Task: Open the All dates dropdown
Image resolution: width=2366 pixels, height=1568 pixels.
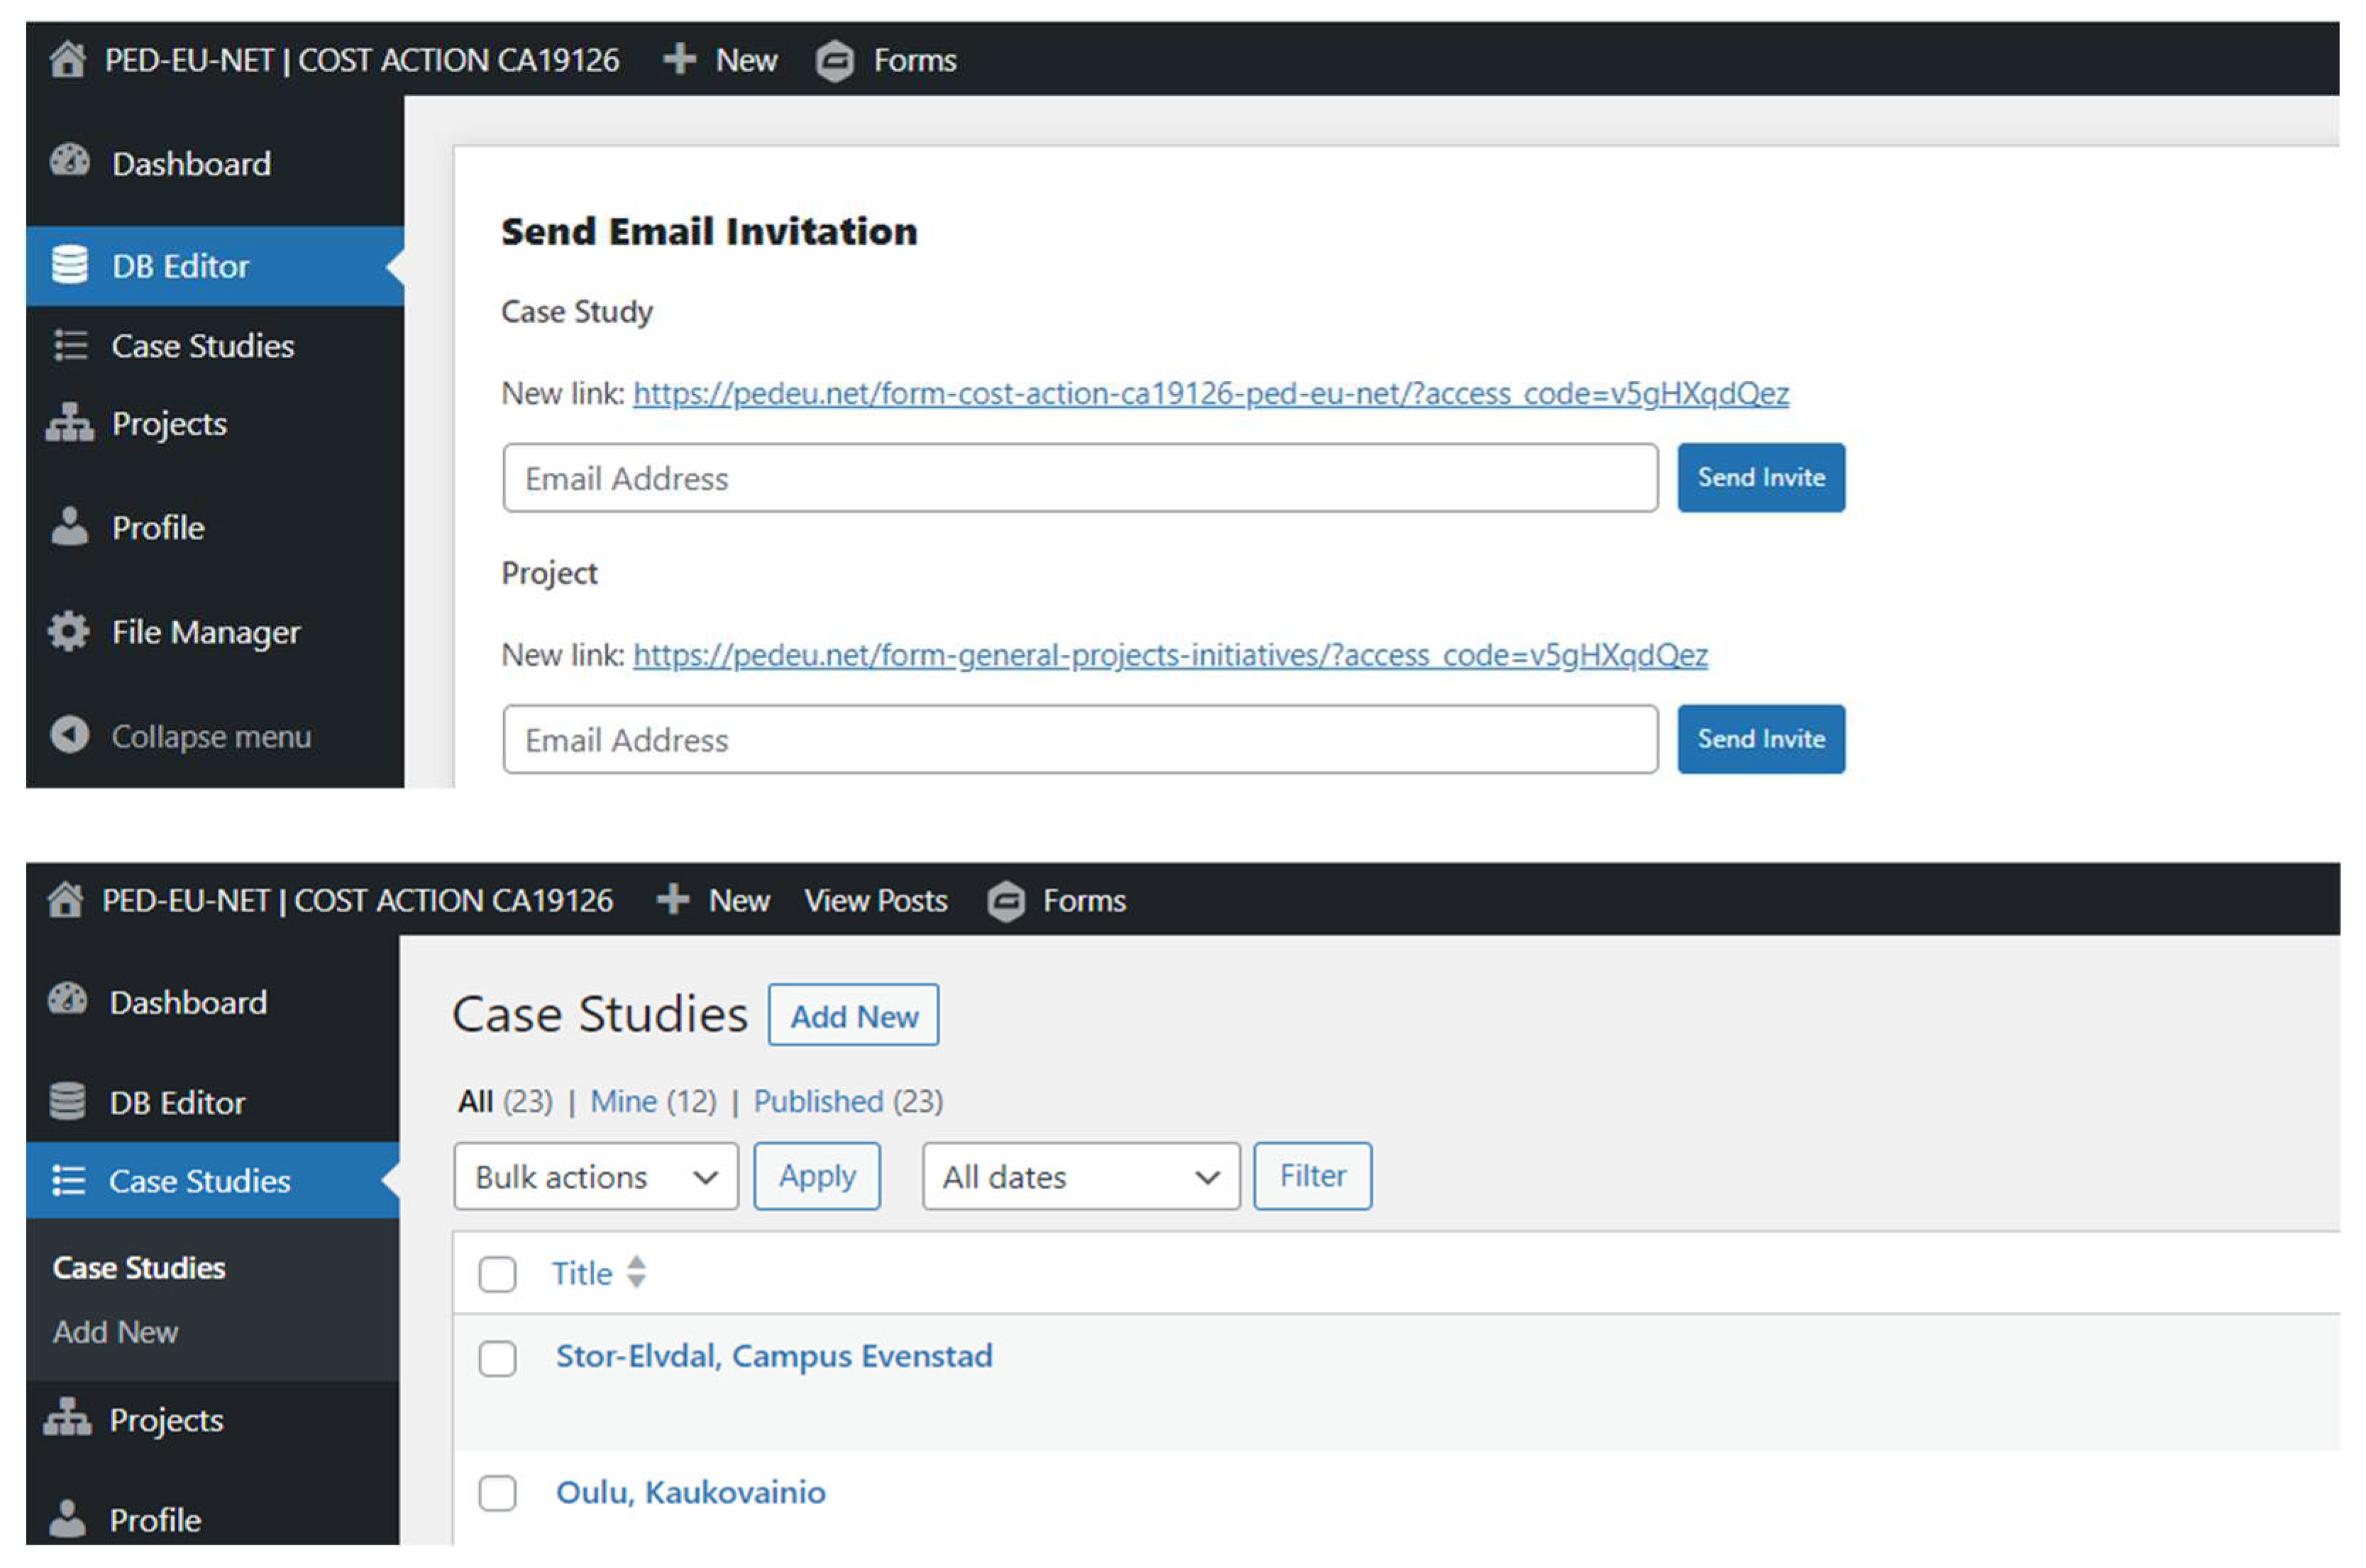Action: [x=1080, y=1177]
